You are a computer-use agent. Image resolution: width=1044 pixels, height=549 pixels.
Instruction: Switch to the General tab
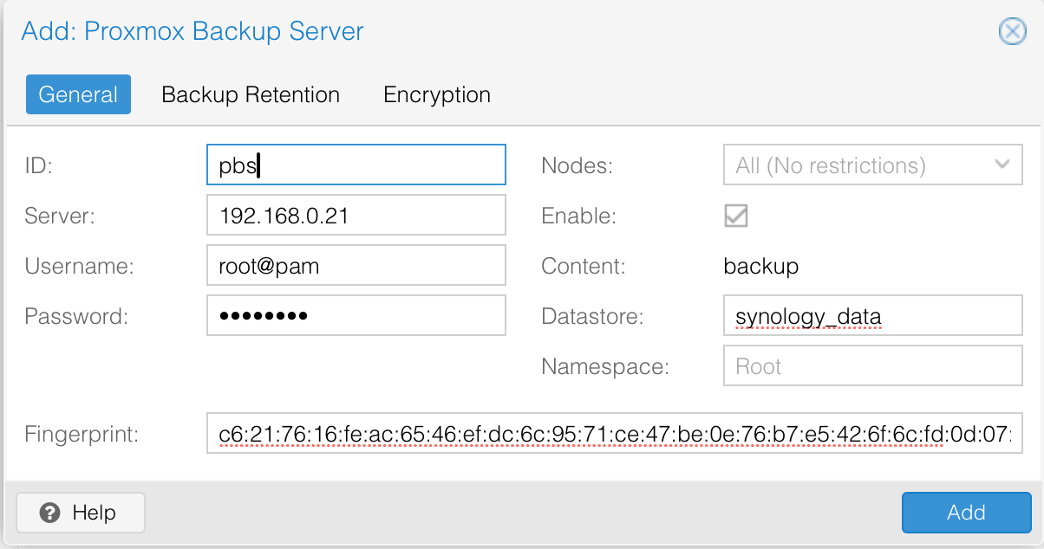pyautogui.click(x=78, y=94)
